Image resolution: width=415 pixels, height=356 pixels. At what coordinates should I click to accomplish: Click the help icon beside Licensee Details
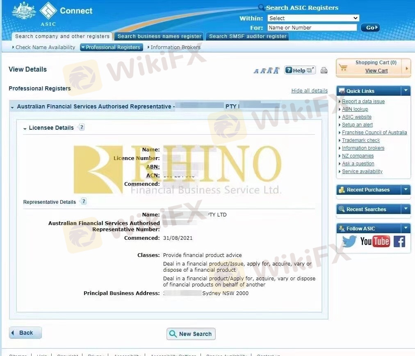pos(81,127)
